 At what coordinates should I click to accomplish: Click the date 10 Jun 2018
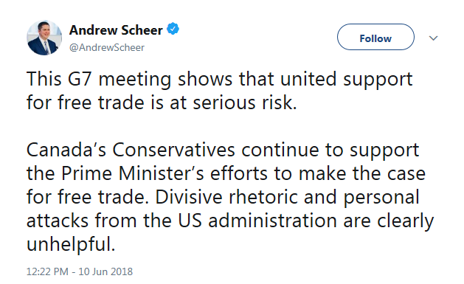tap(105, 271)
